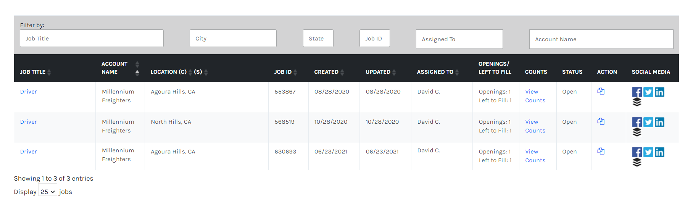Share job 630693 on Facebook
693x210 pixels.
637,152
